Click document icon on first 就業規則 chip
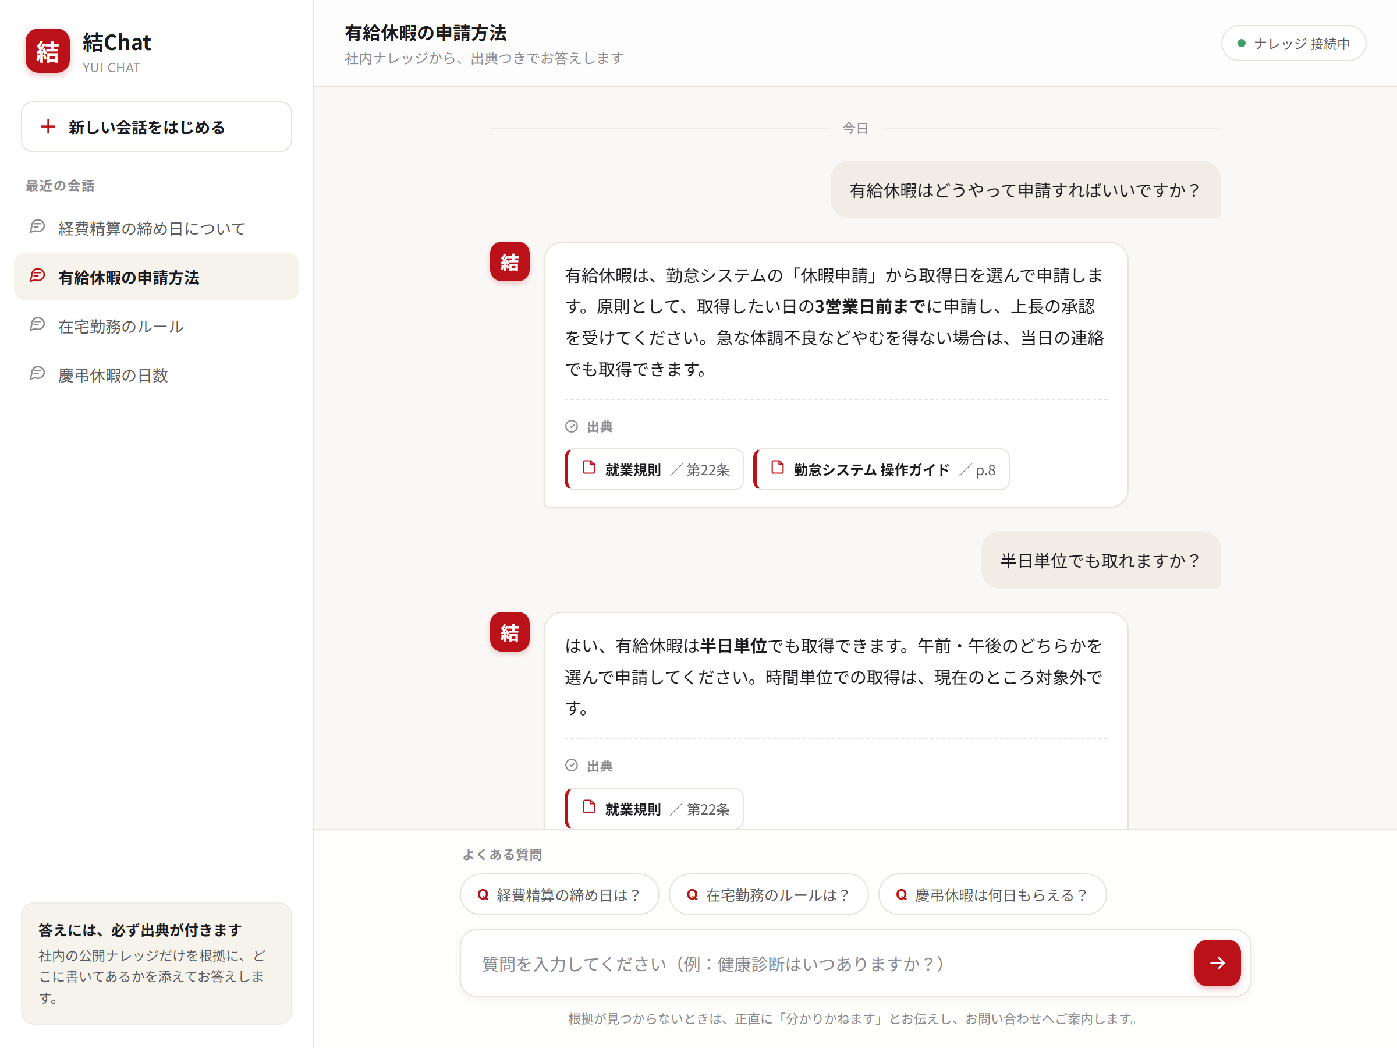 point(588,468)
